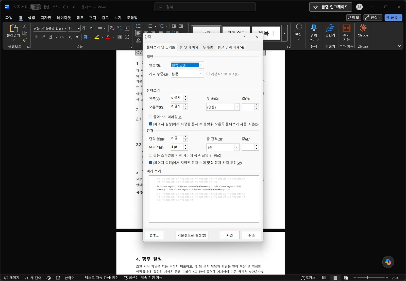Click the numbered list icon
406x281 pixels.
click(x=150, y=26)
